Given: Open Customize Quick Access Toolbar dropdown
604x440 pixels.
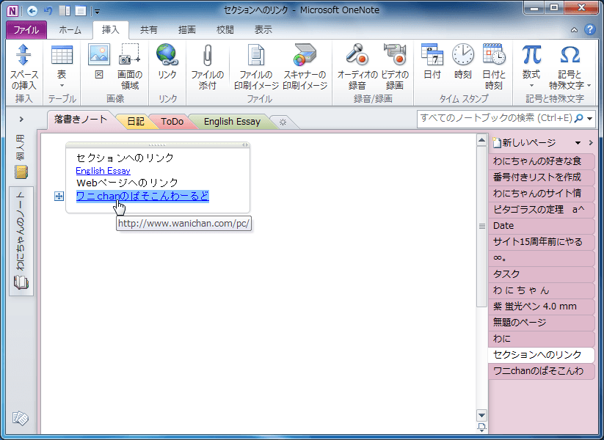Looking at the screenshot, I should (x=97, y=12).
